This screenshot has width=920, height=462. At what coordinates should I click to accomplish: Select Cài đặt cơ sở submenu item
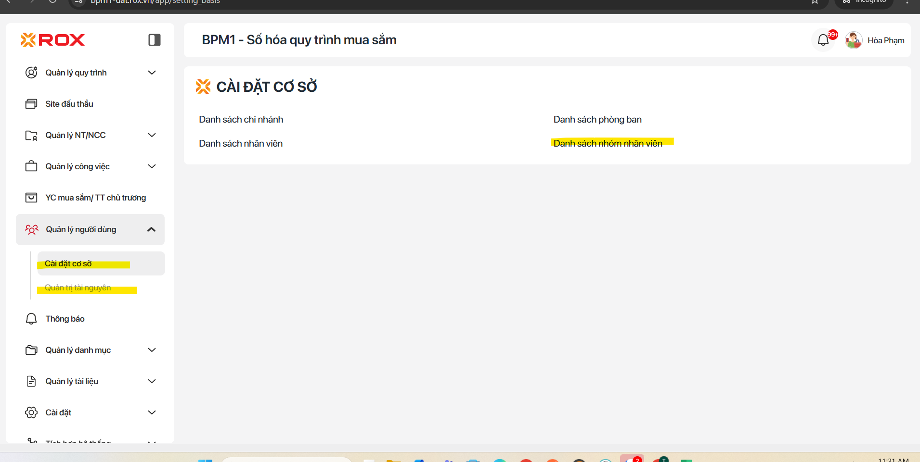[x=68, y=263]
